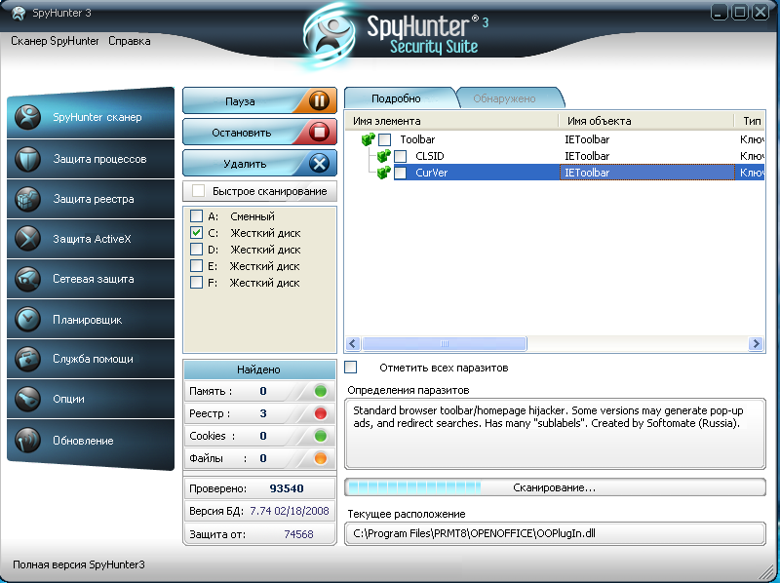Viewport: 780px width, 583px height.
Task: Sort by Имя элемента column header
Action: tap(451, 121)
